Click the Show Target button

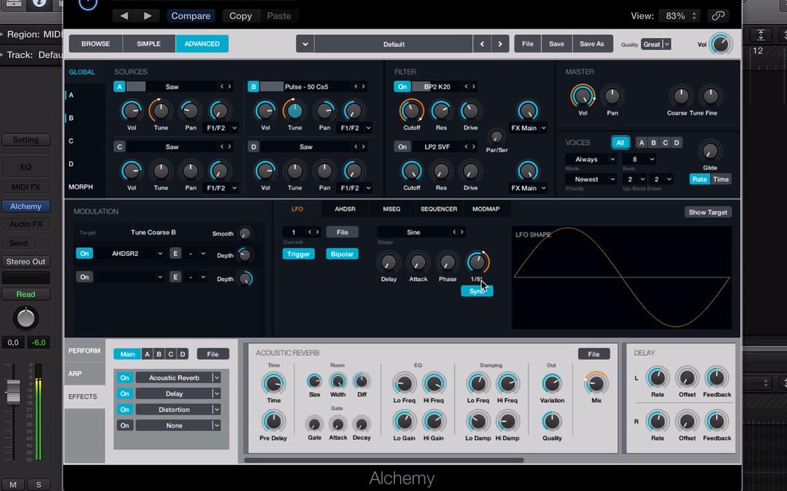(x=708, y=213)
